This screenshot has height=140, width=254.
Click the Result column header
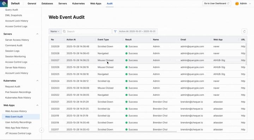click(128, 40)
